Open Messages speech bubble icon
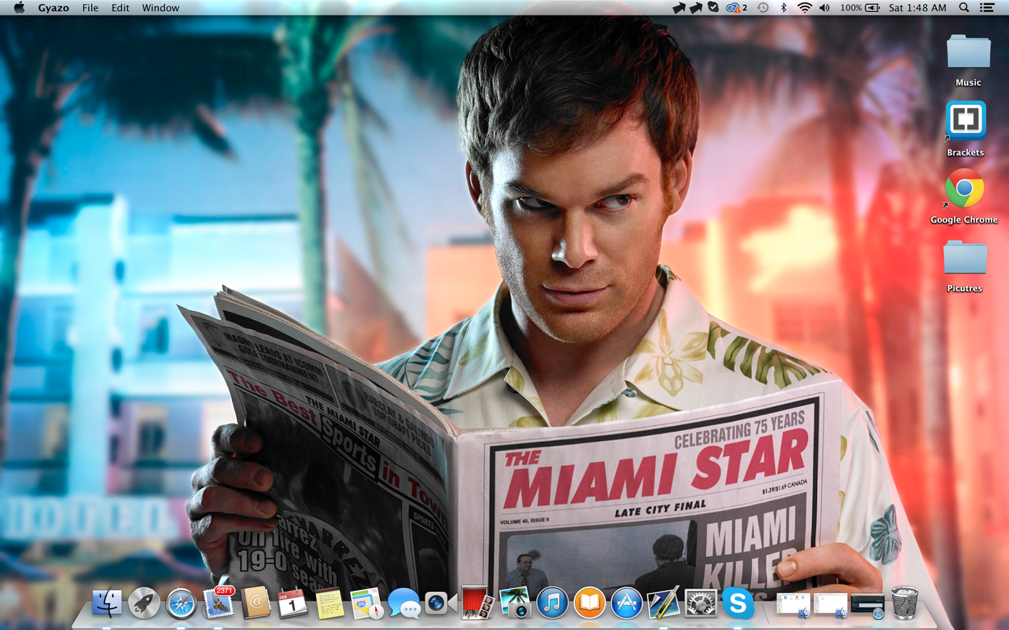This screenshot has width=1009, height=630. (x=404, y=603)
